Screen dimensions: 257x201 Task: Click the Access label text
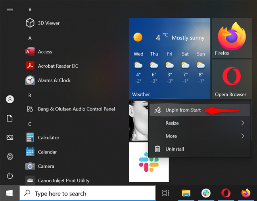point(45,52)
